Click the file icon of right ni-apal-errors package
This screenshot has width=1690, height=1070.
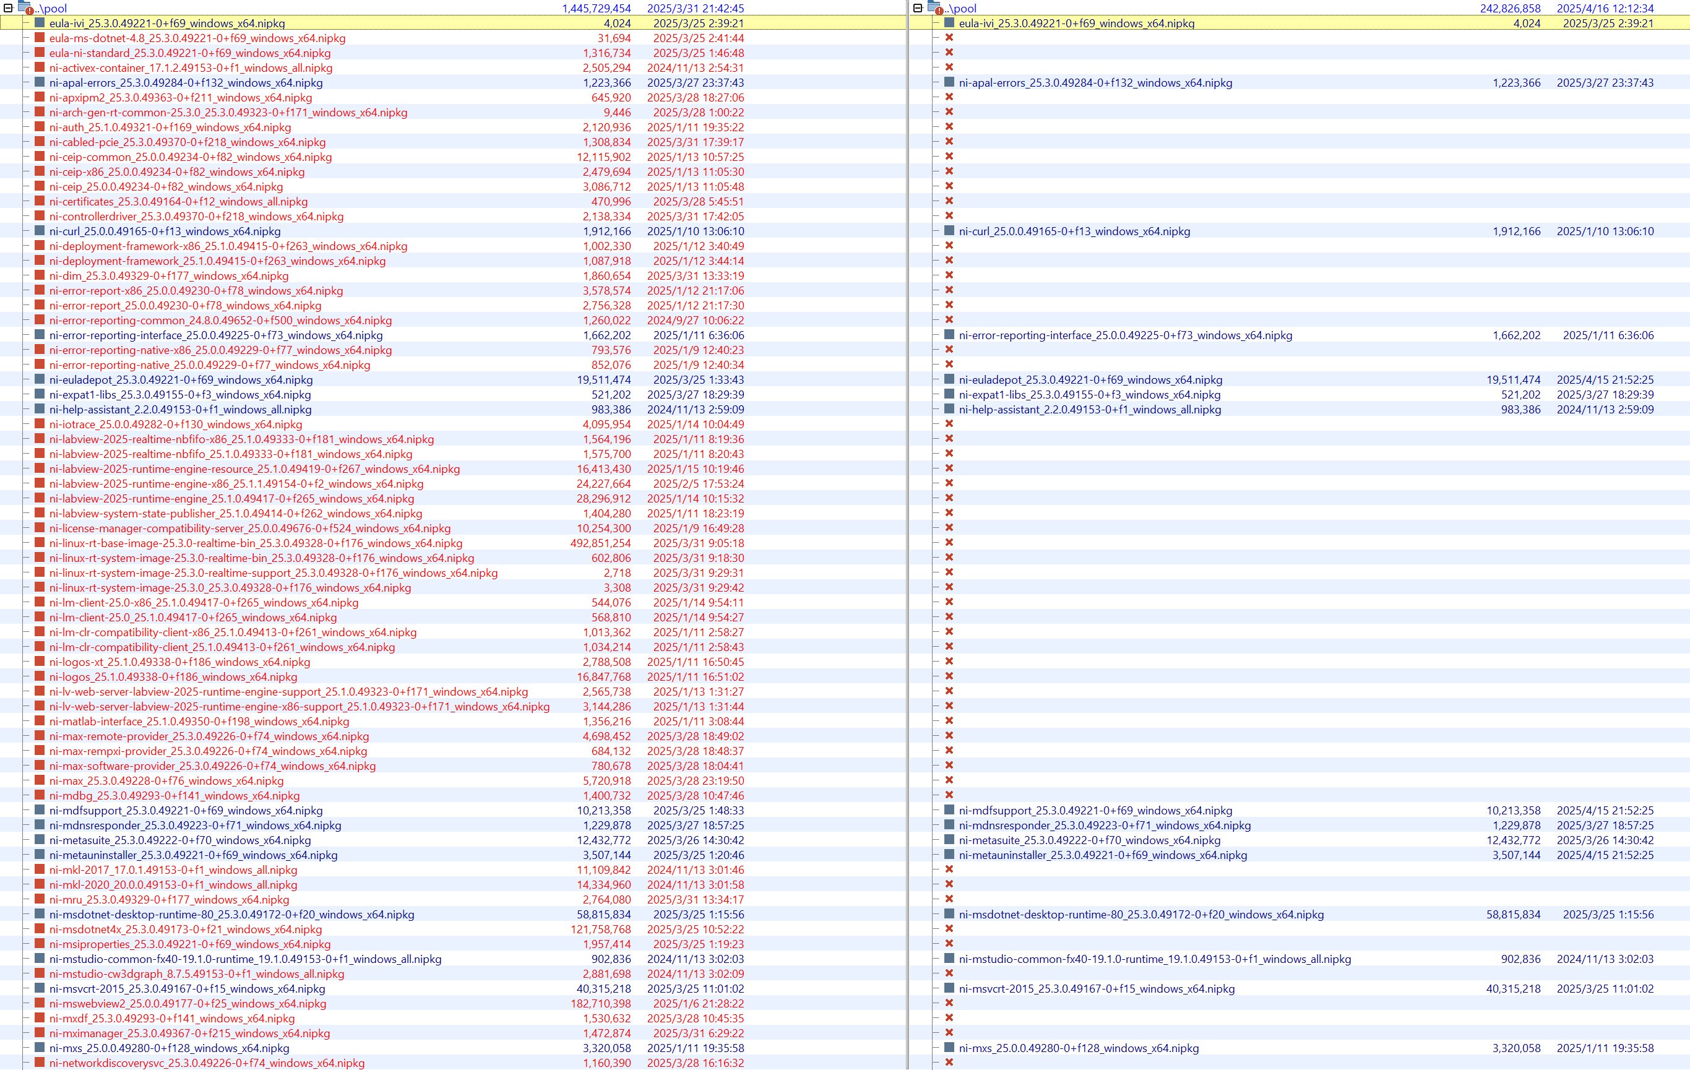tap(949, 82)
